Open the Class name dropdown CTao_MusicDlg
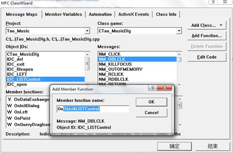Image resolution: width=233 pixels, height=153 pixels. click(179, 31)
